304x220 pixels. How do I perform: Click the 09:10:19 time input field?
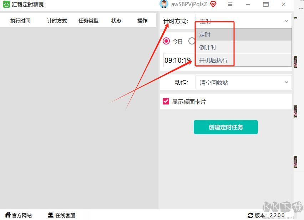(178, 60)
